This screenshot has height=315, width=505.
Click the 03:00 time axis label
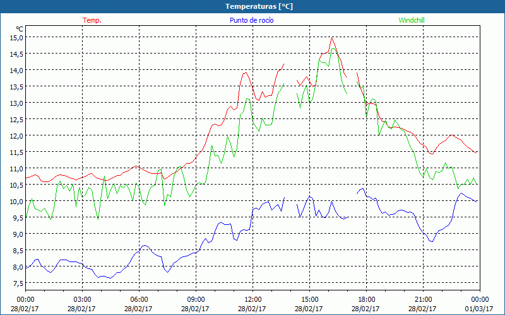point(82,300)
